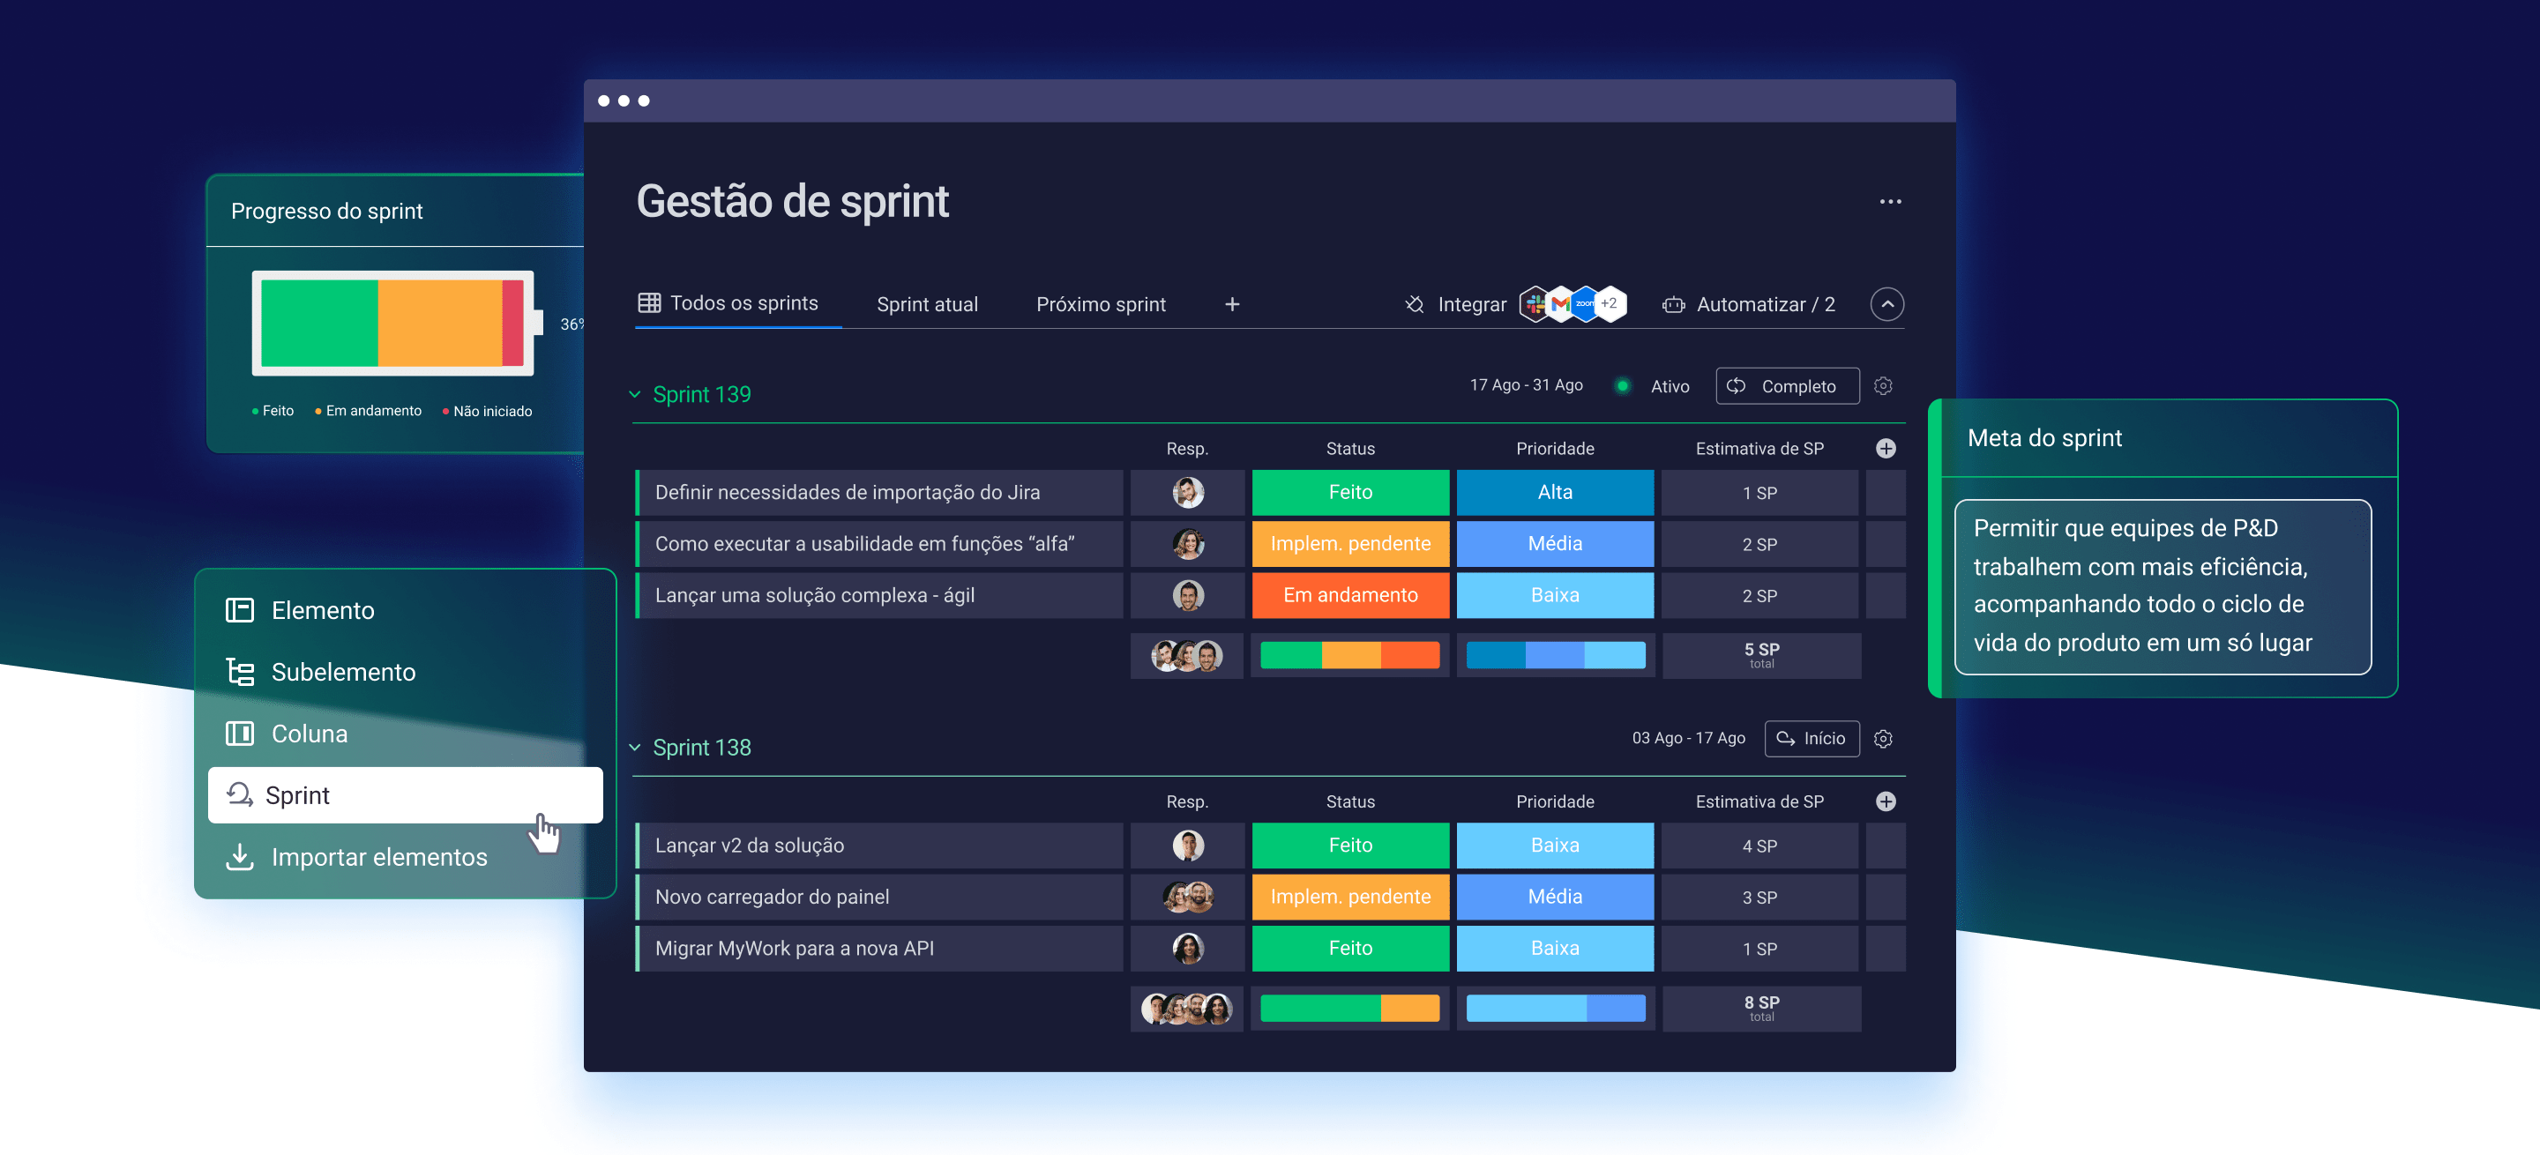Viewport: 2540px width, 1155px height.
Task: Open the three-dot board options menu
Action: [x=1889, y=202]
